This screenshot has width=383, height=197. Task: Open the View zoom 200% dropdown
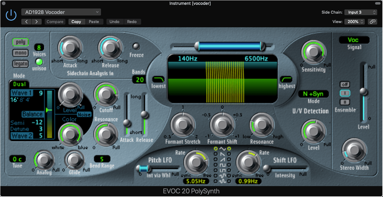point(354,22)
